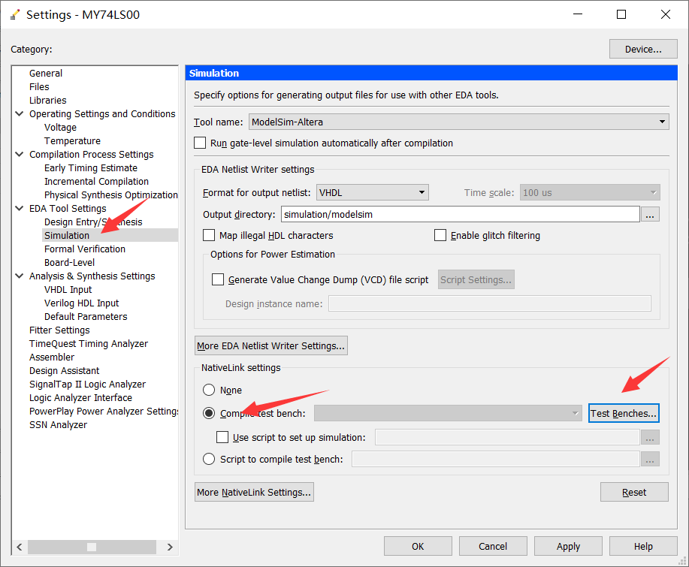Screen dimensions: 689x567
Task: Open Default Parameters page
Action: click(x=86, y=317)
